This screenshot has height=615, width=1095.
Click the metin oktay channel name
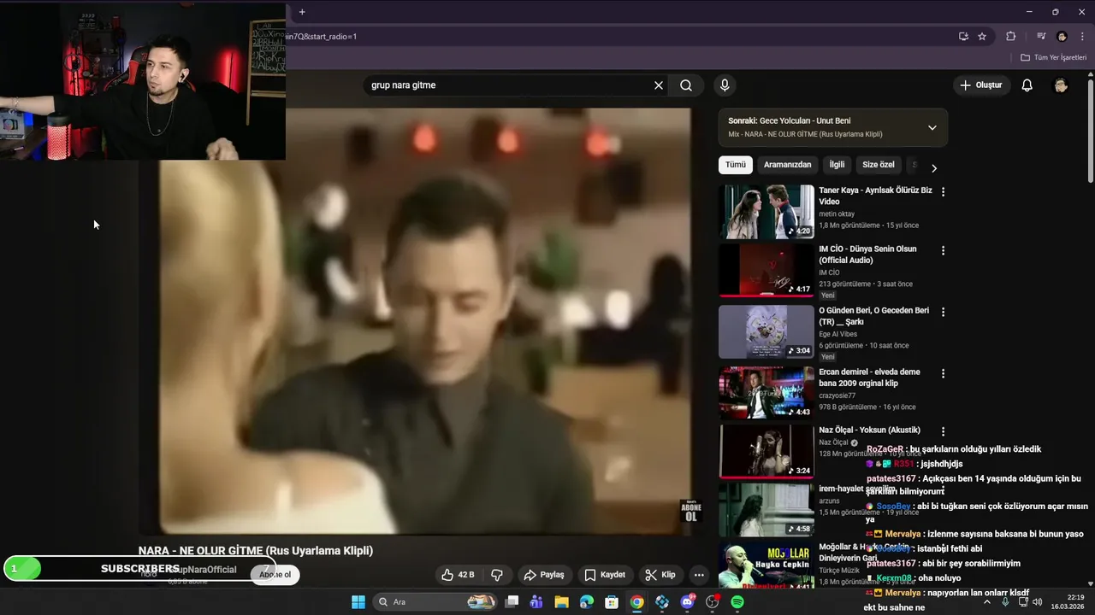click(837, 214)
